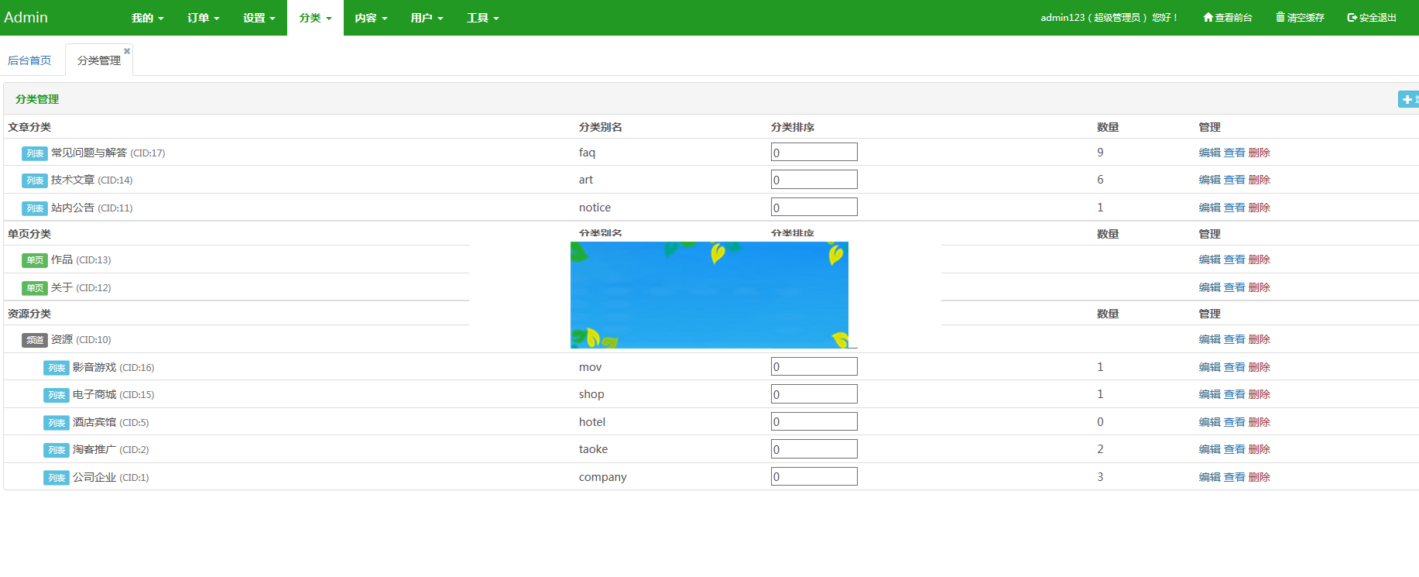Viewport: 1419px width, 577px height.
Task: Open the 用户 dropdown menu
Action: coord(427,18)
